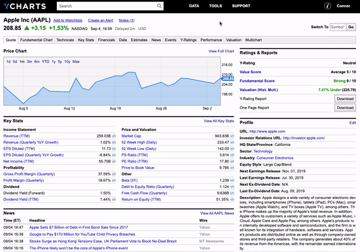Open chart icon for Price to Book Value

232,168
